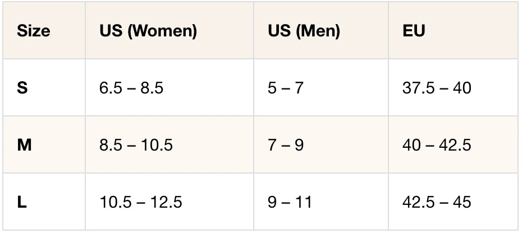
Task: Click the number 12.5 in the women's column
Action: pos(167,202)
